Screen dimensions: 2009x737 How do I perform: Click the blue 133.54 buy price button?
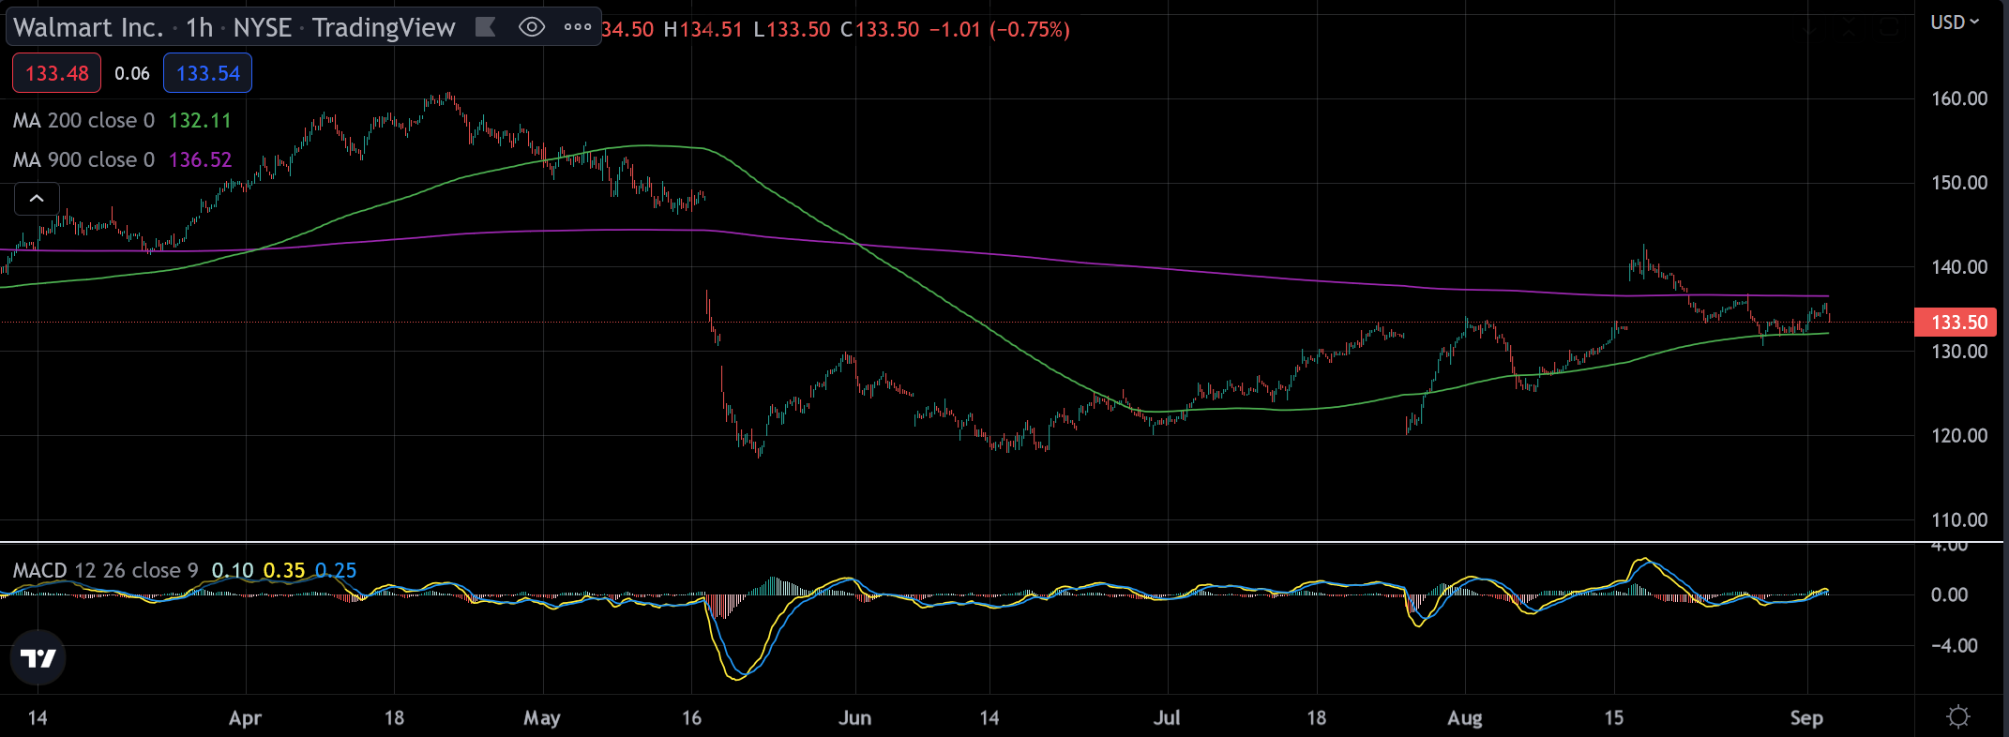207,73
